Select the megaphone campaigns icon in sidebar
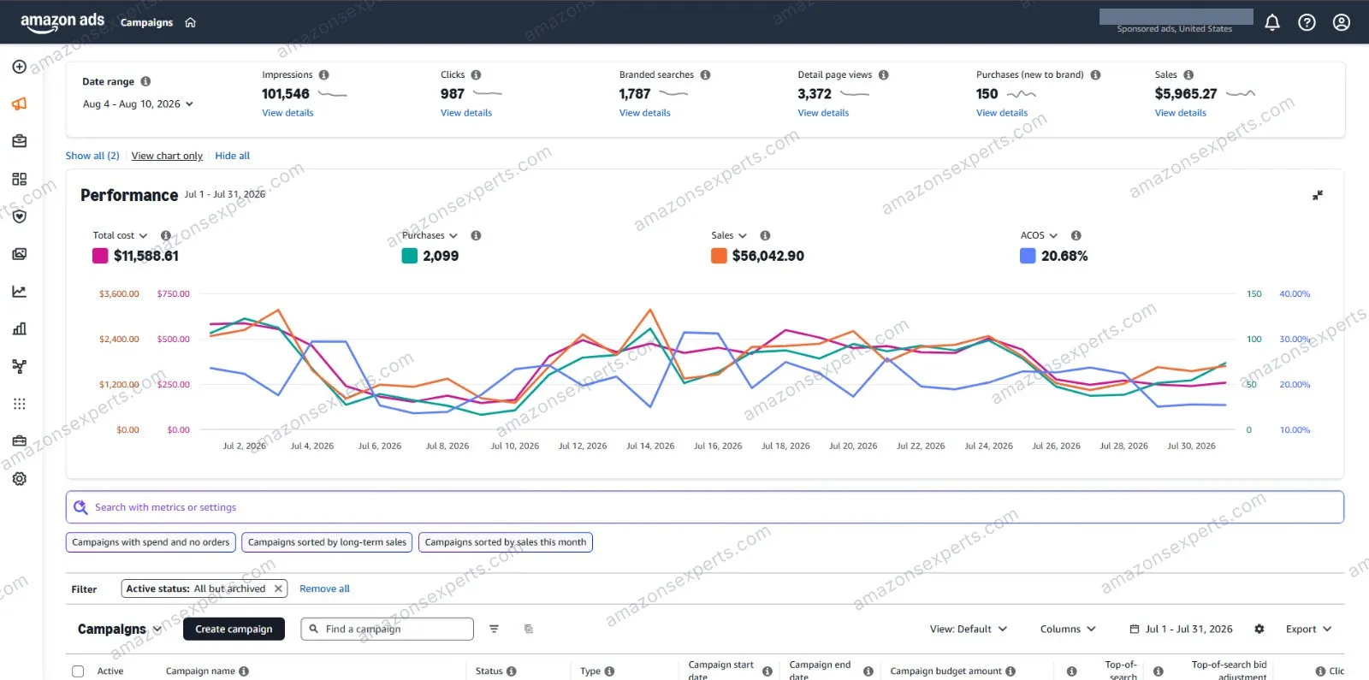 pos(20,103)
